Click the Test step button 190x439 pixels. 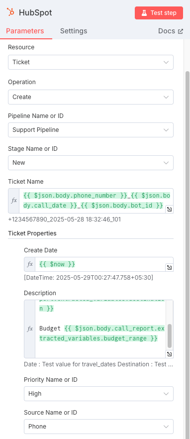pyautogui.click(x=159, y=13)
